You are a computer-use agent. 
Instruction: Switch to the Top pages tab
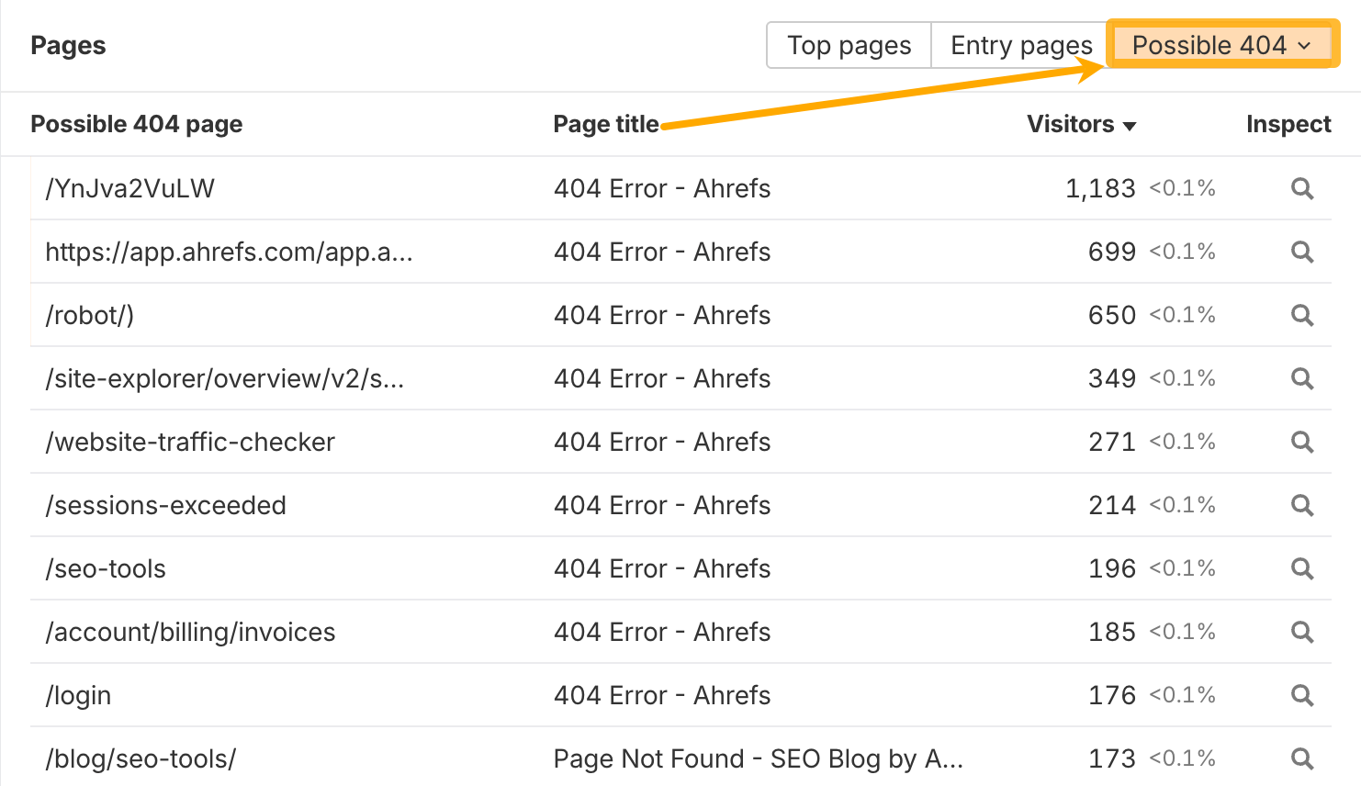click(848, 44)
